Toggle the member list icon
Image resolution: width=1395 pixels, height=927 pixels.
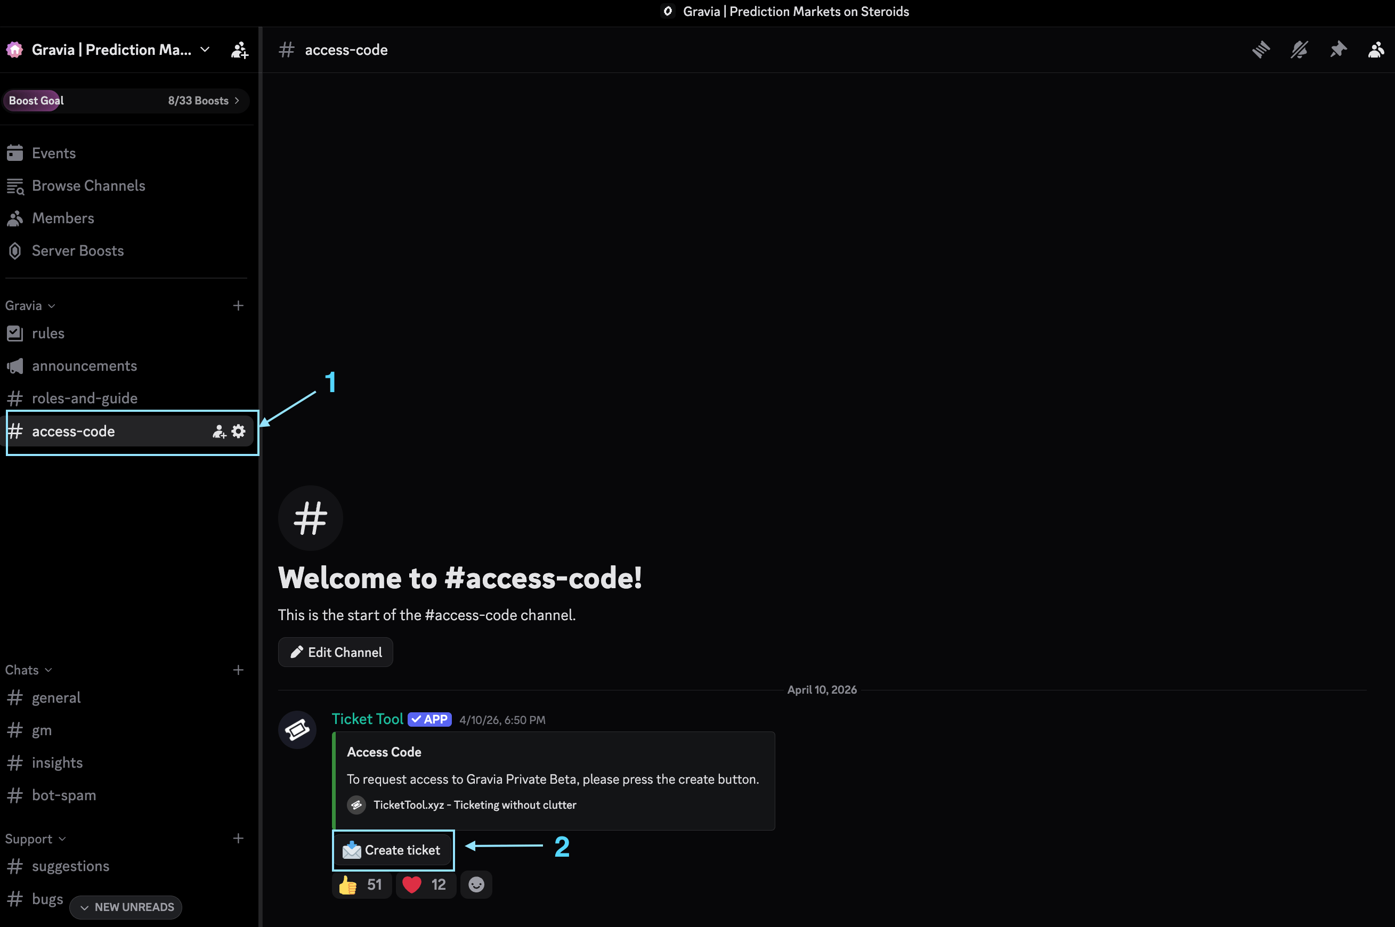(1376, 50)
